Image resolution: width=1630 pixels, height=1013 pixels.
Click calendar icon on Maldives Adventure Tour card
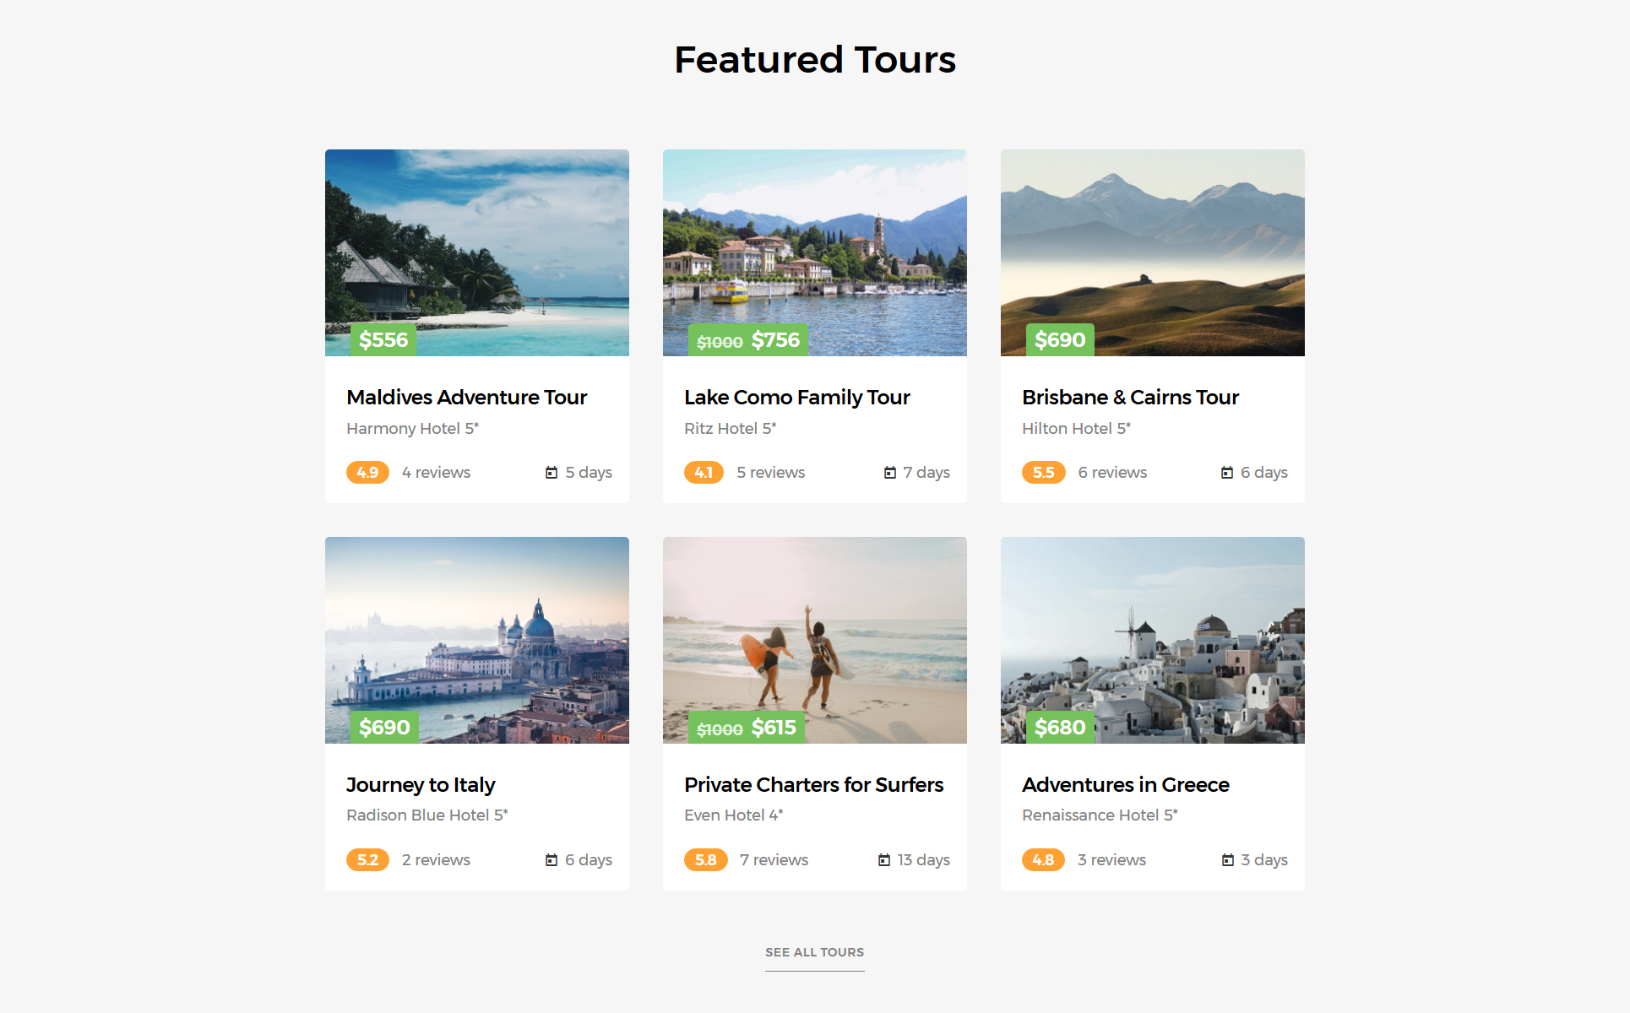coord(551,473)
